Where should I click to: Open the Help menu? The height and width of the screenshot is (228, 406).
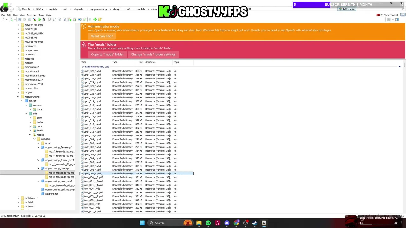point(49,15)
